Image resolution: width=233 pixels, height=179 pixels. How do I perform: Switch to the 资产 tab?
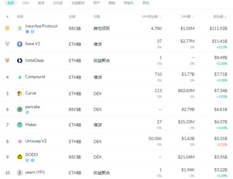click(96, 3)
